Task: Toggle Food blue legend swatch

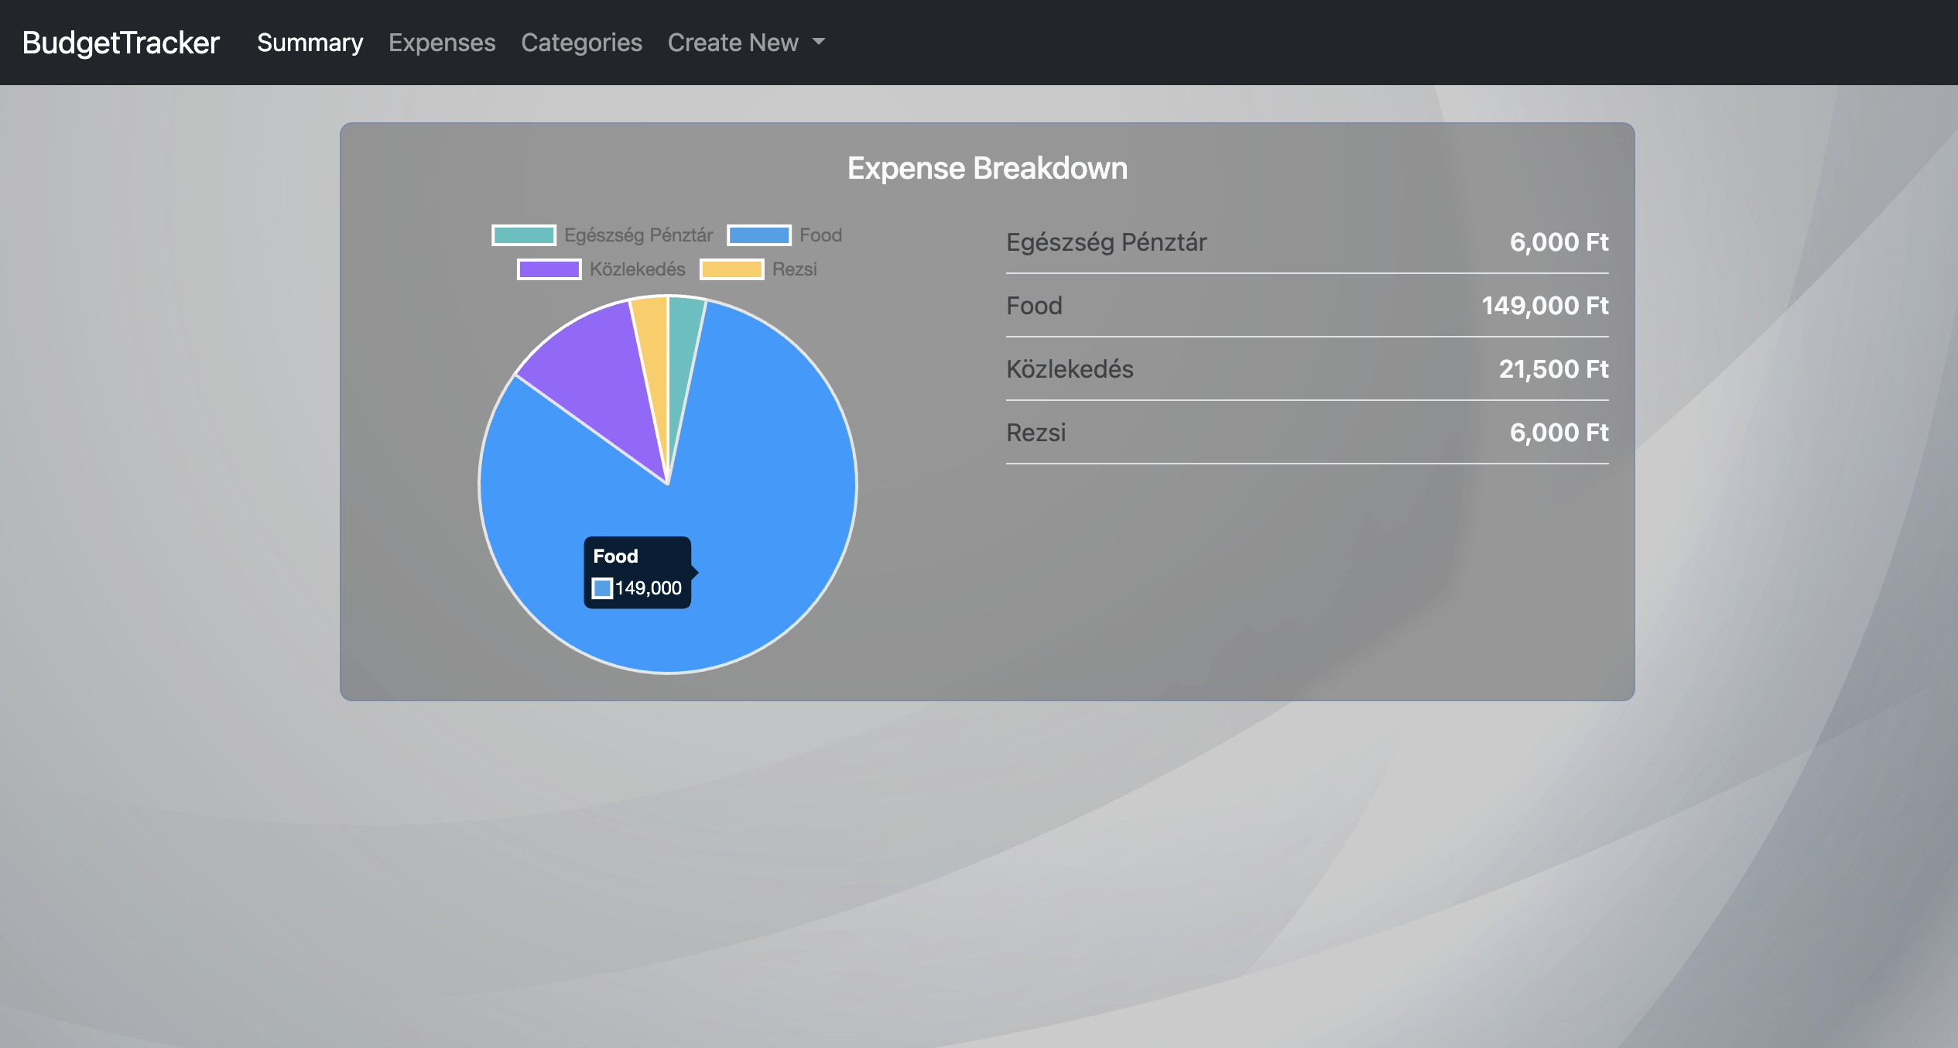Action: click(x=759, y=235)
